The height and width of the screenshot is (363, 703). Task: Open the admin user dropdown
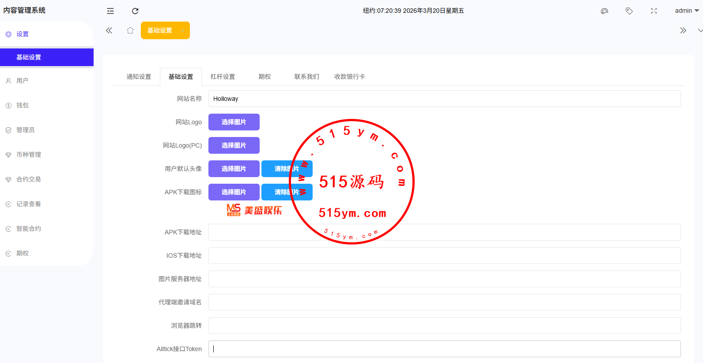click(686, 11)
